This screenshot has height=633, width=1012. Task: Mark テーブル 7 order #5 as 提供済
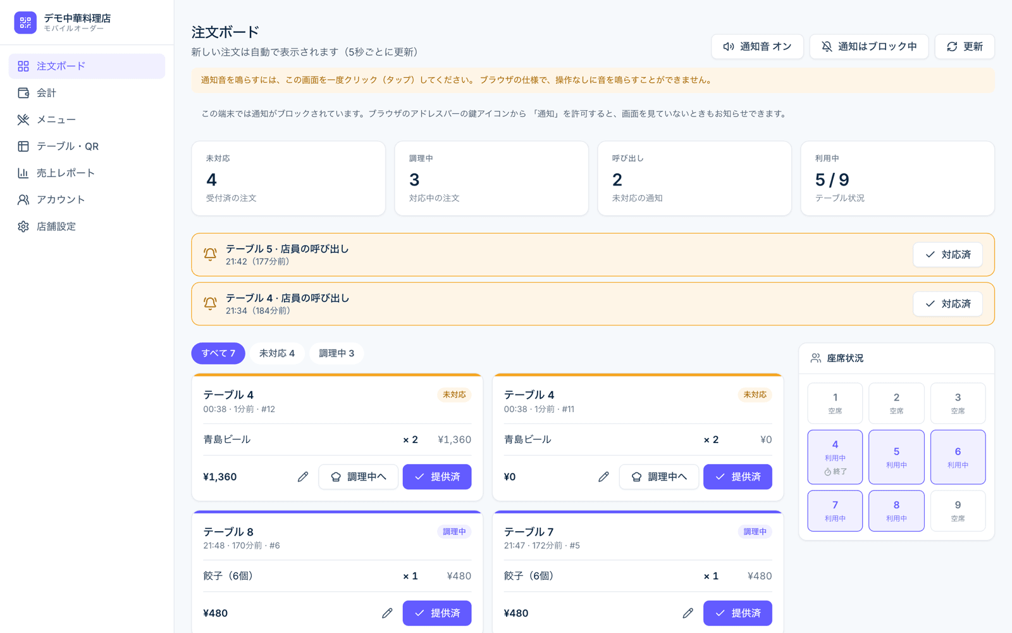click(737, 613)
